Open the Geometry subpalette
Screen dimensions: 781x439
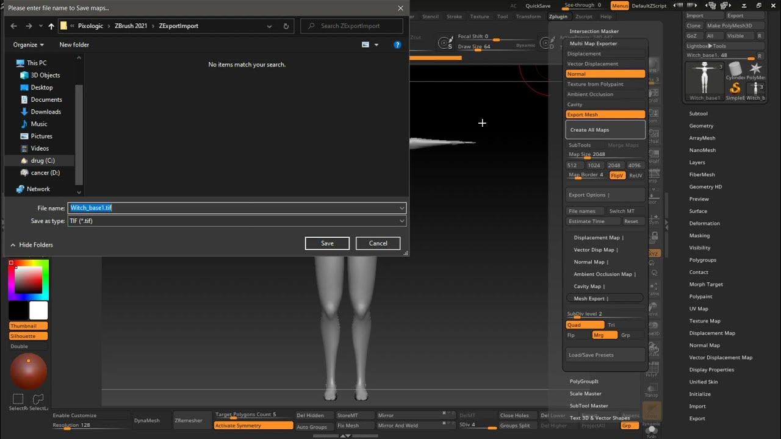(x=701, y=126)
